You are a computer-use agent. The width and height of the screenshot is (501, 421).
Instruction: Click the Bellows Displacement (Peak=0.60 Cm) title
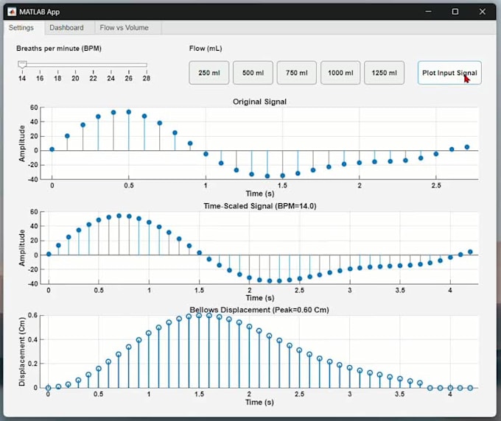(259, 310)
